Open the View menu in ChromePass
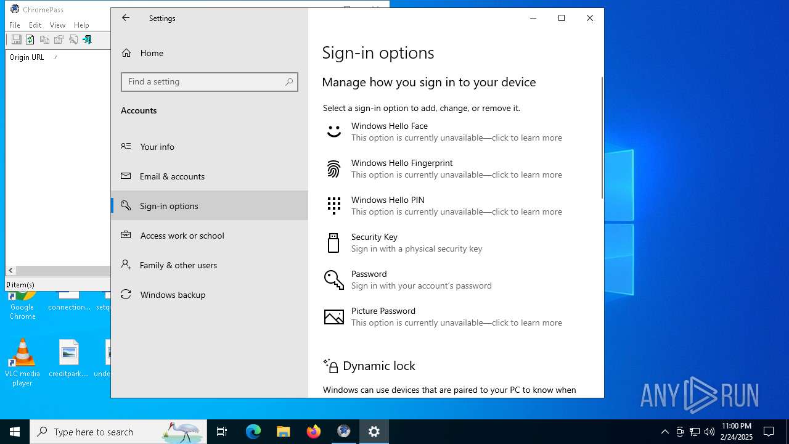789x444 pixels. pyautogui.click(x=57, y=25)
